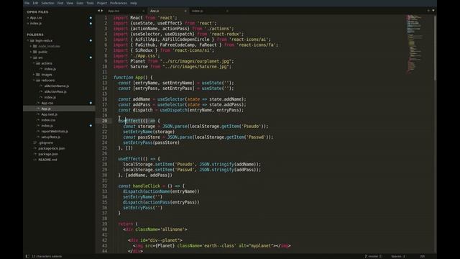Open package-lock.json in the sidebar
The width and height of the screenshot is (460, 259).
click(52, 148)
